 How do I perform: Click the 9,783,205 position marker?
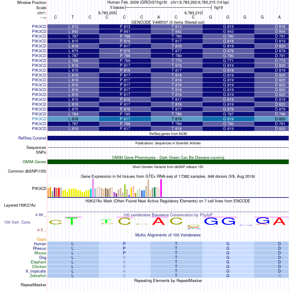tap(107, 13)
